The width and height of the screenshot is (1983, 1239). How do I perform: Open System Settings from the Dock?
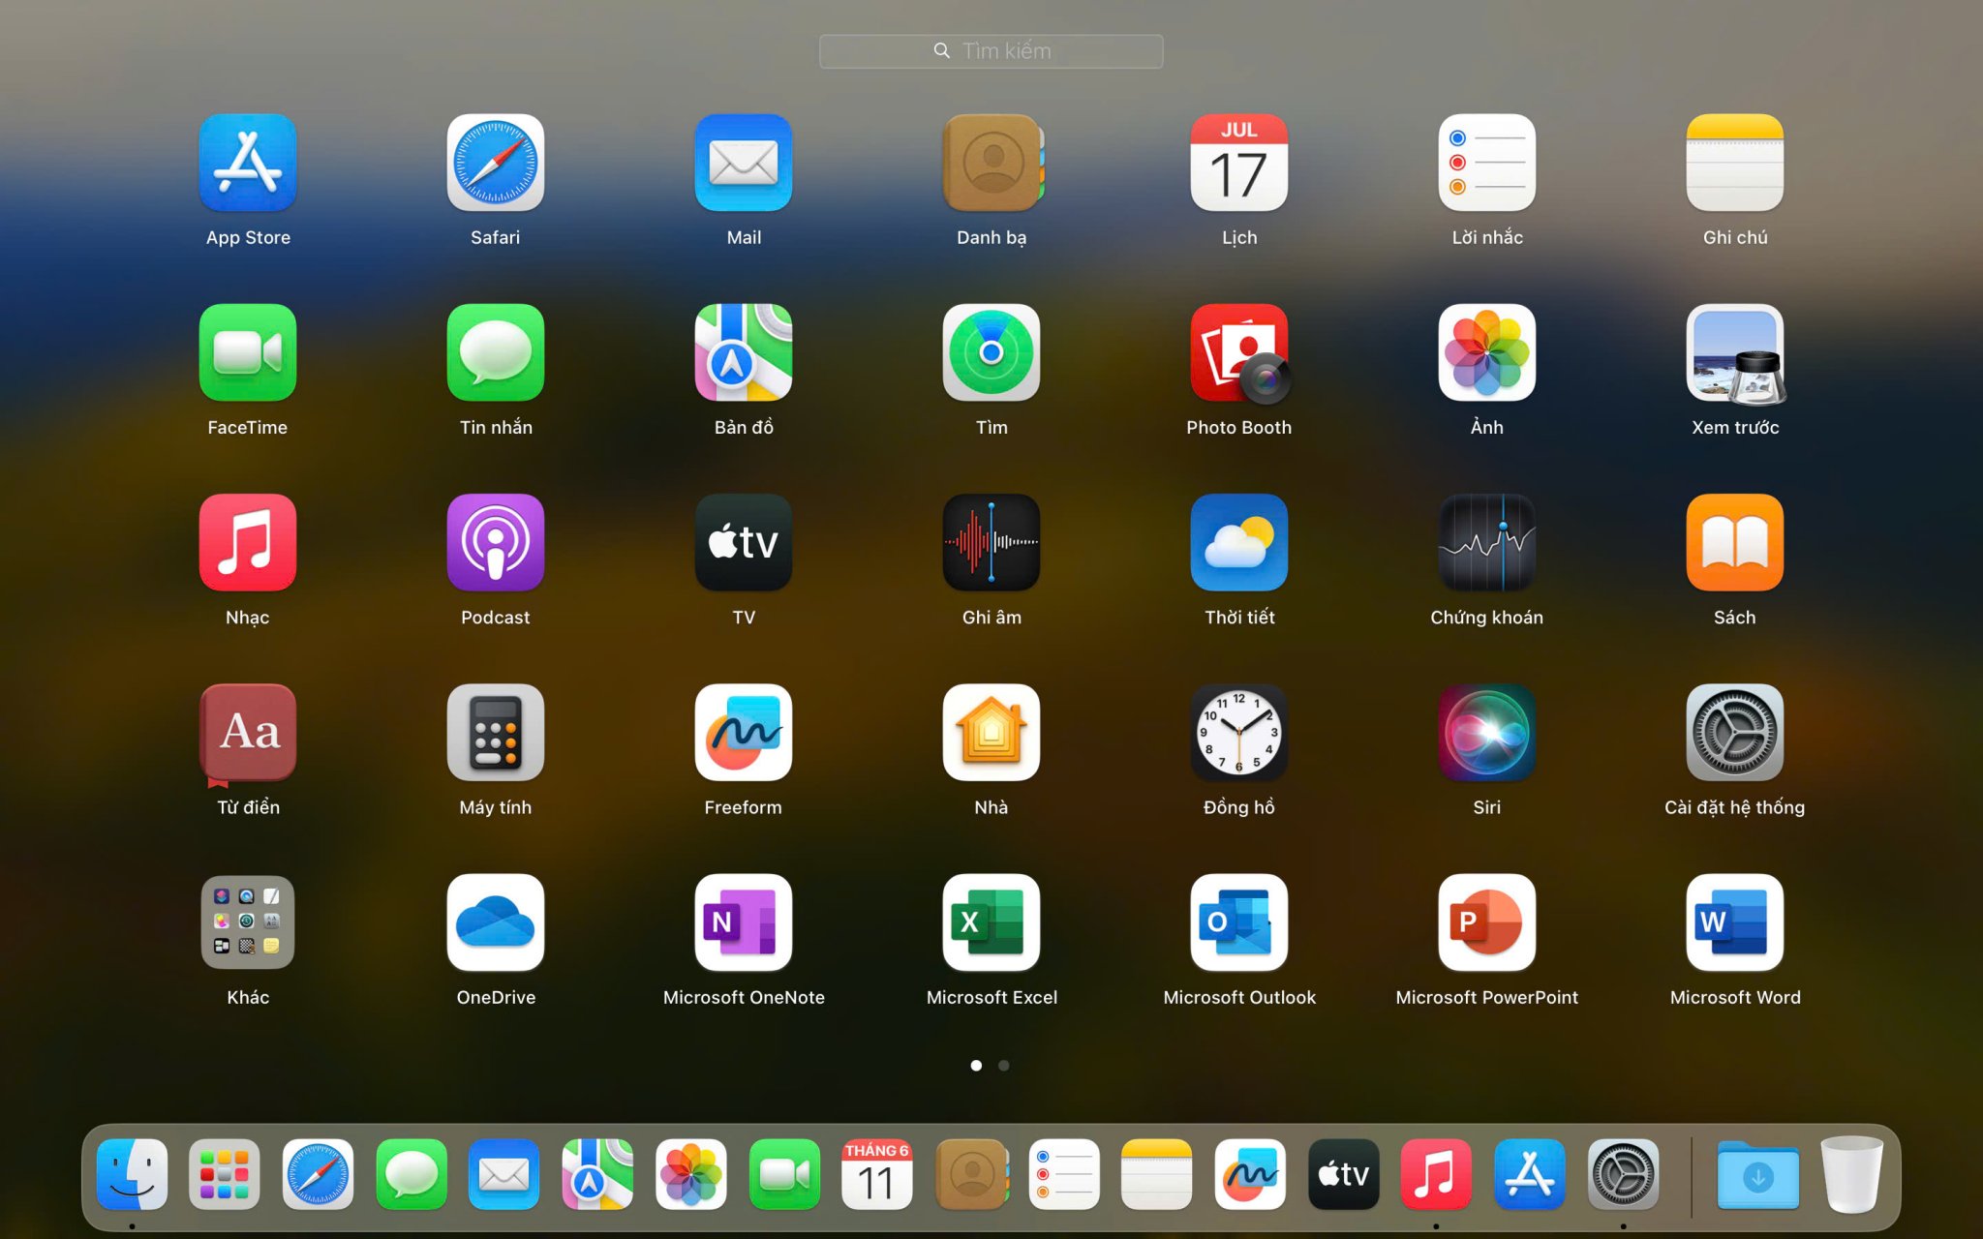(x=1624, y=1174)
